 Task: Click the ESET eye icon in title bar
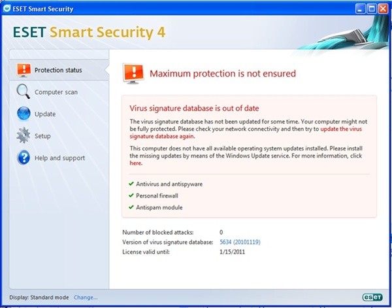7,9
